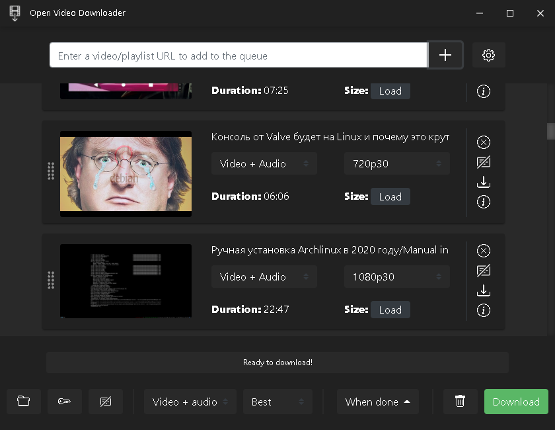Screen dimensions: 555x430
Task: Select the Archlinux terminal thumbnail
Action: tap(126, 280)
